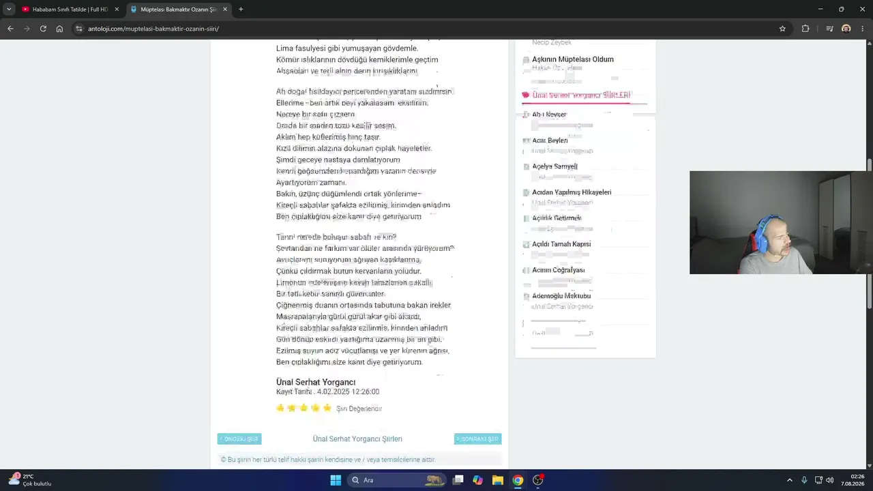
Task: Launch Copilot from the taskbar
Action: [478, 480]
